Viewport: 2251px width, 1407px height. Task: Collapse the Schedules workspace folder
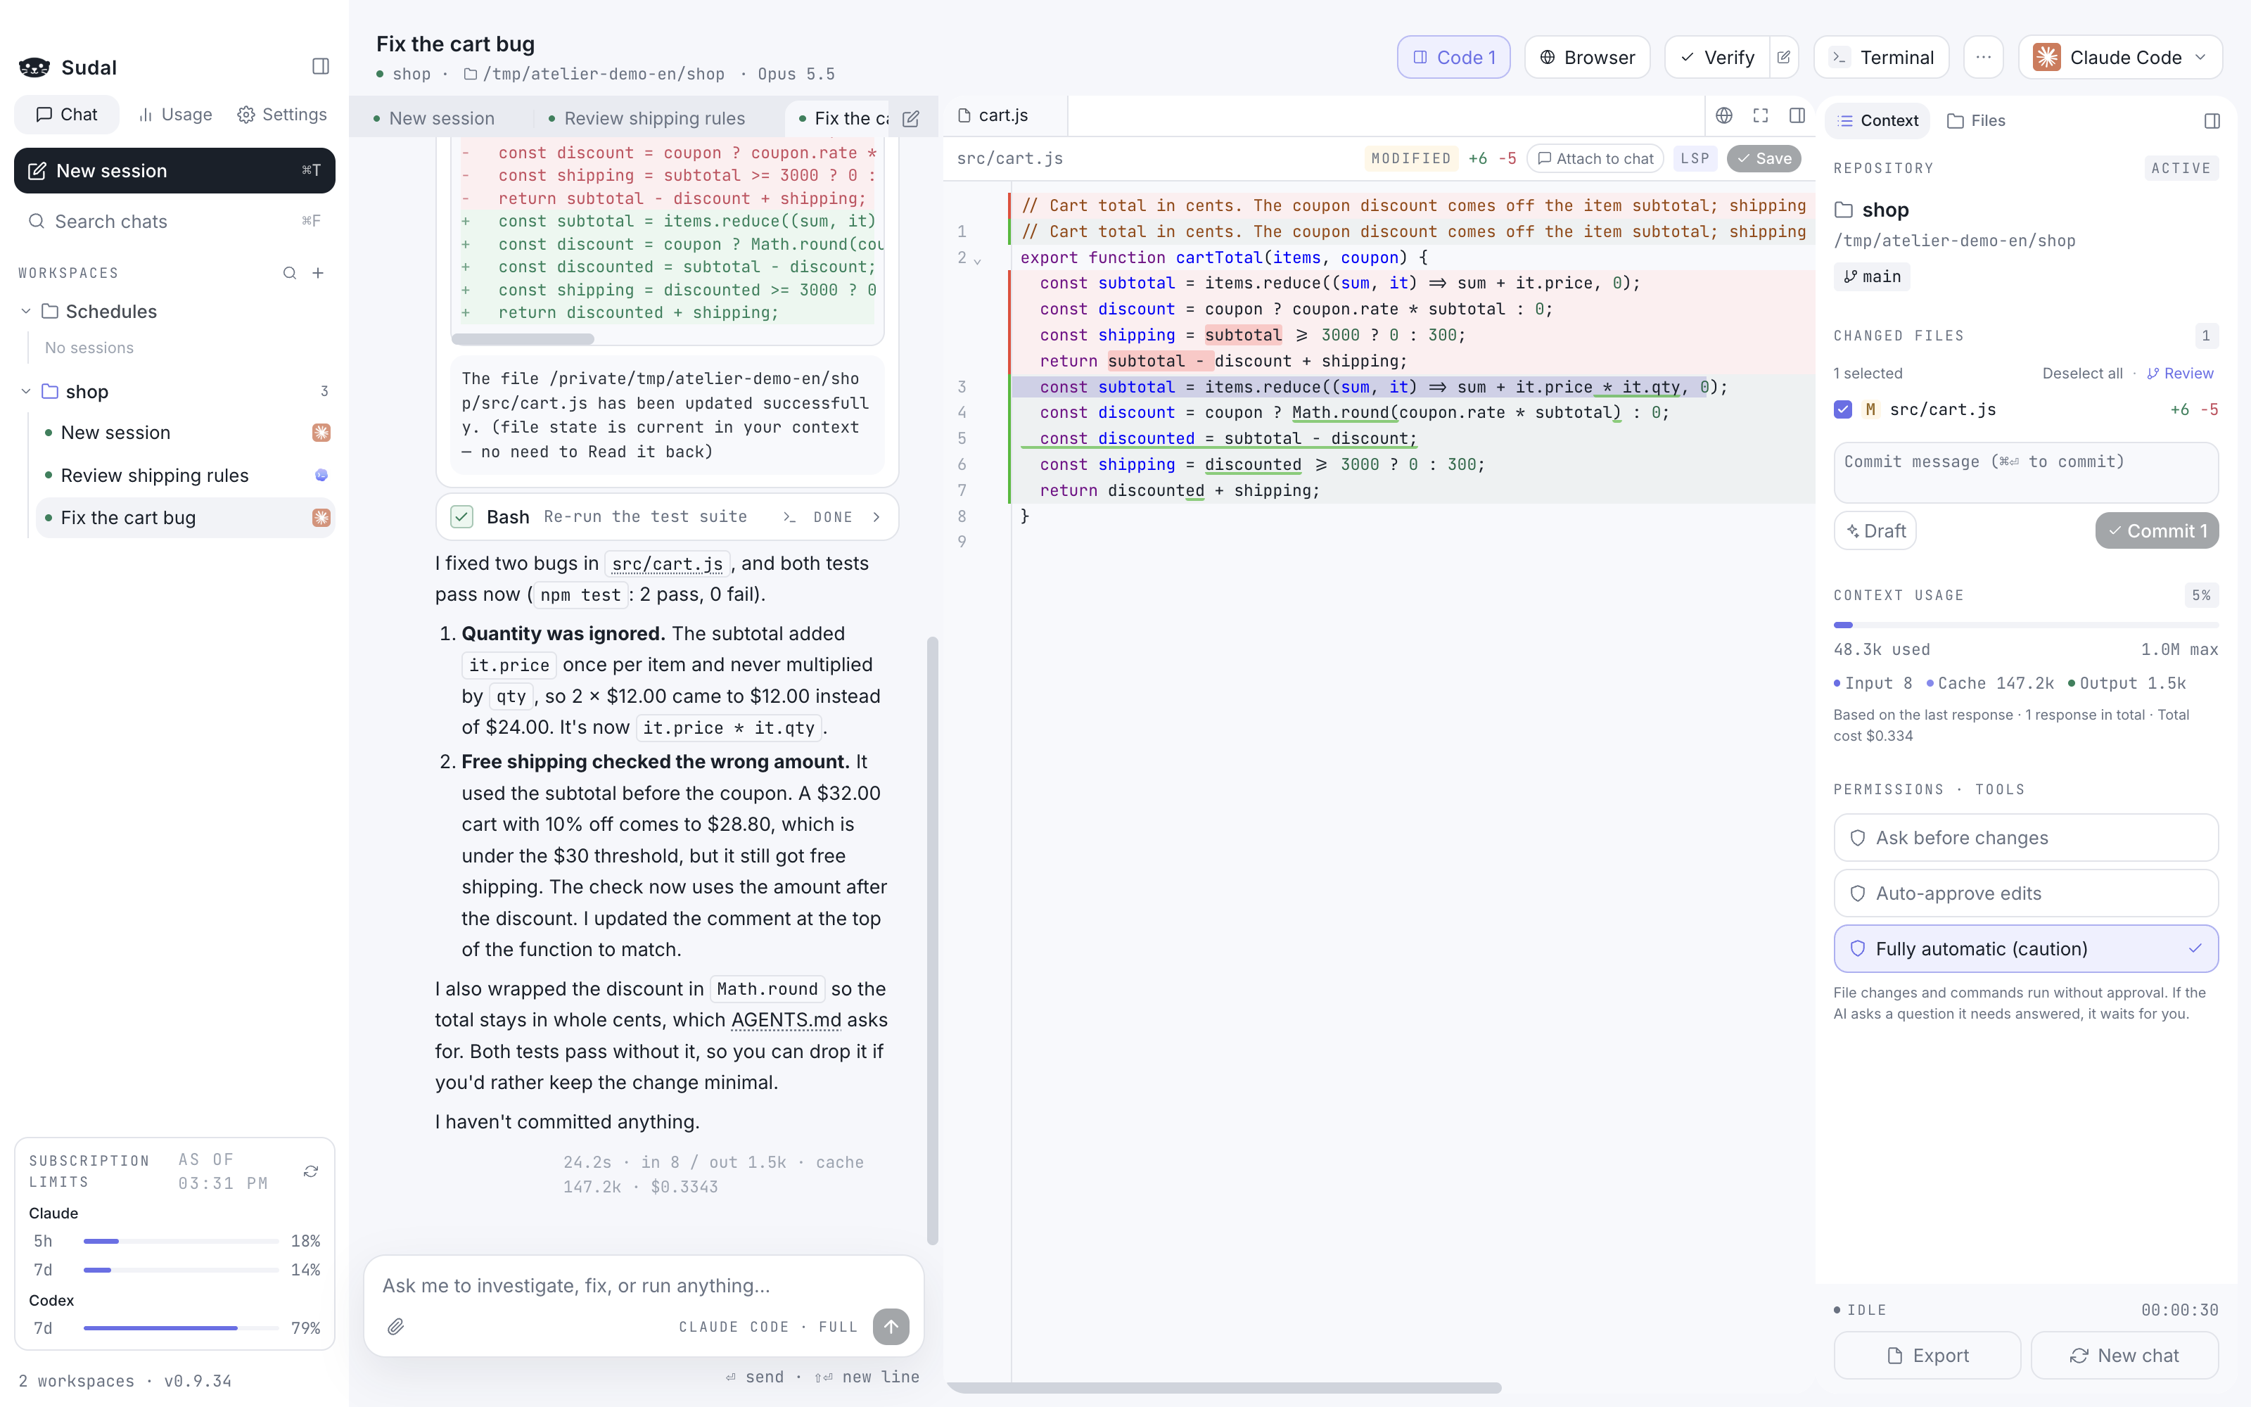26,311
